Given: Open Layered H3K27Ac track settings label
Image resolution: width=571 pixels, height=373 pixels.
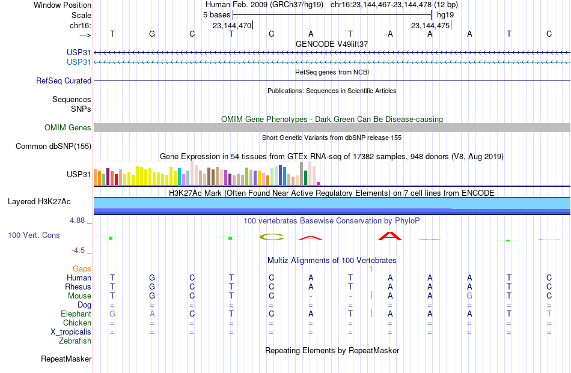Looking at the screenshot, I should coord(39,202).
